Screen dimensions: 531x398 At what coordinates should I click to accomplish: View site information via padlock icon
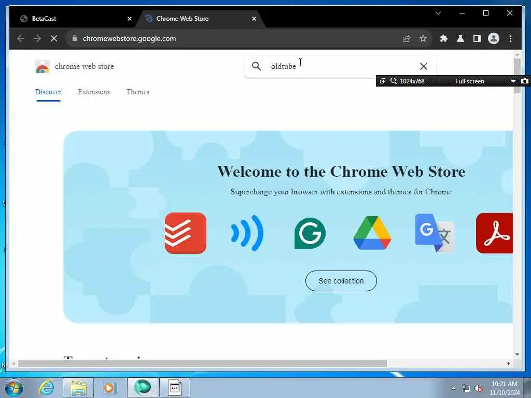click(x=75, y=38)
